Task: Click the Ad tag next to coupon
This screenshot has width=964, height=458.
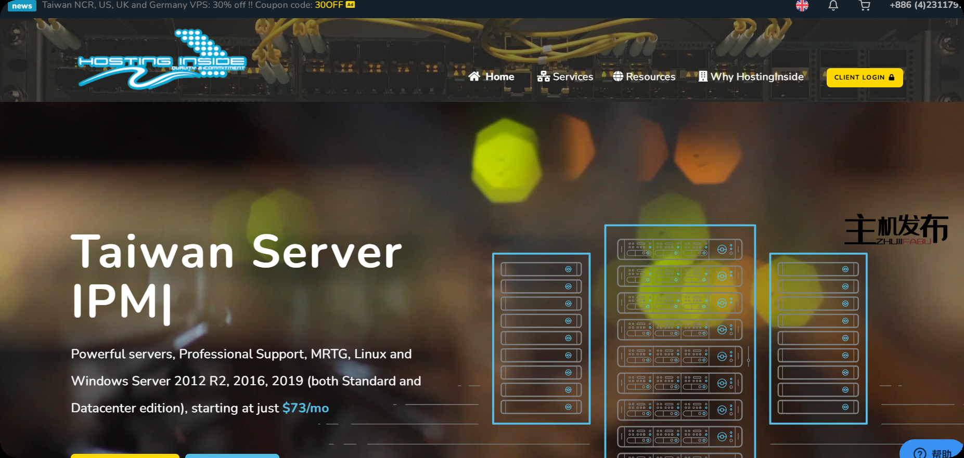Action: [x=350, y=5]
